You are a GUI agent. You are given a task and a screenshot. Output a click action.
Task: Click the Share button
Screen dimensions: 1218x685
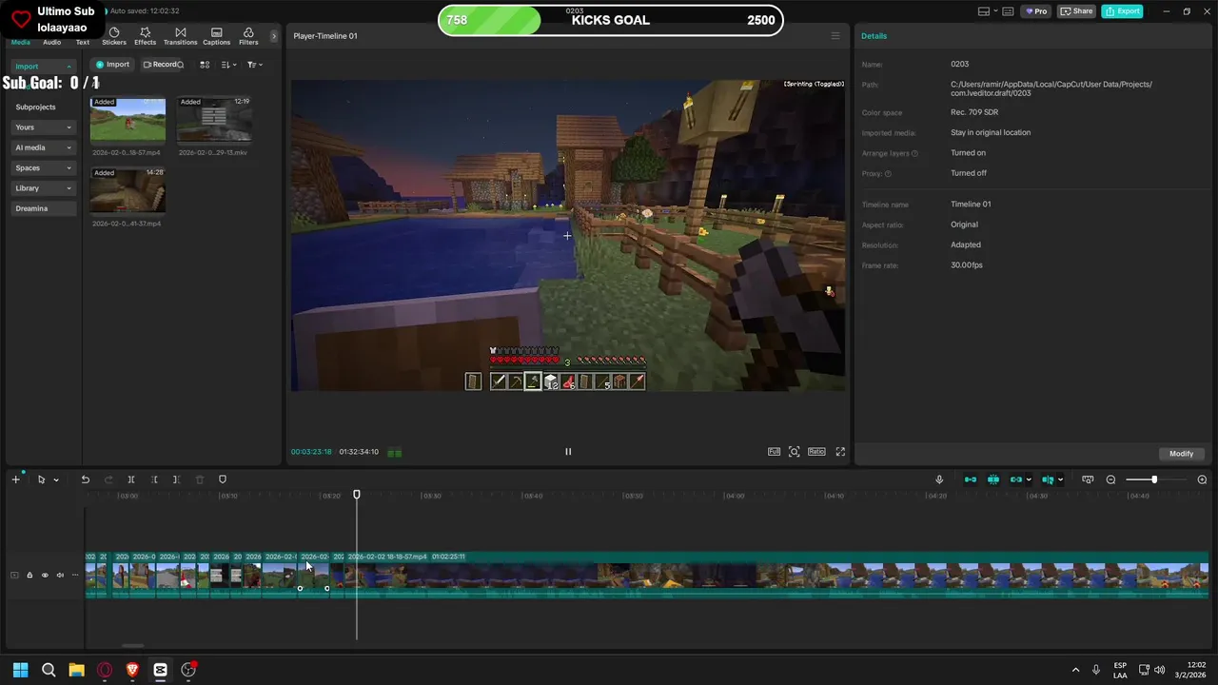pyautogui.click(x=1076, y=11)
